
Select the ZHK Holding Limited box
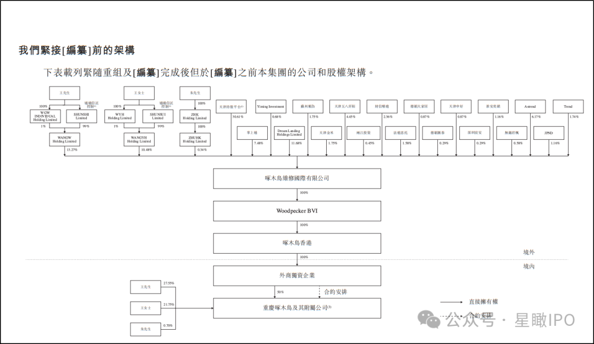(195, 116)
